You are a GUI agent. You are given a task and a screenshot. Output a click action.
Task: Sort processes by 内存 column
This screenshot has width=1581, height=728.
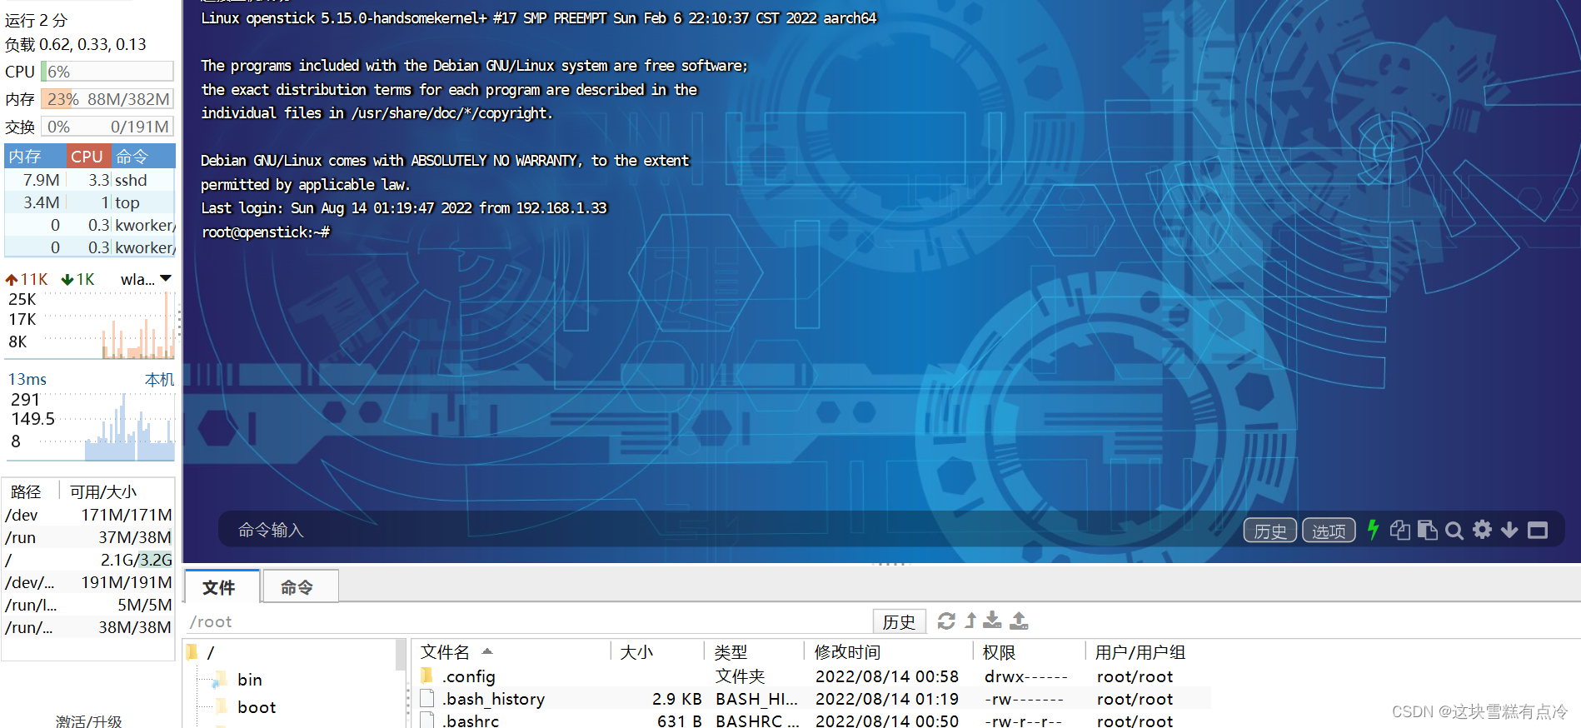coord(35,156)
